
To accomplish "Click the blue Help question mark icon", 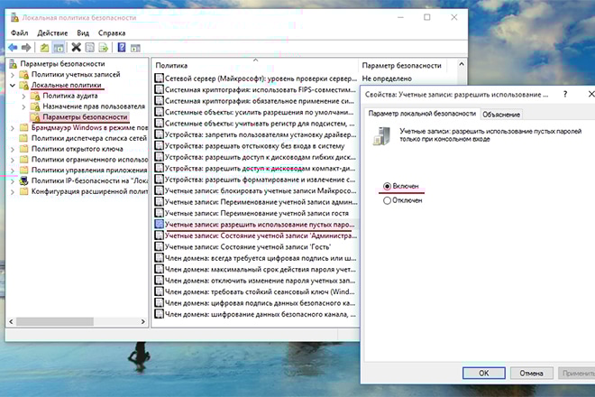I will point(122,47).
